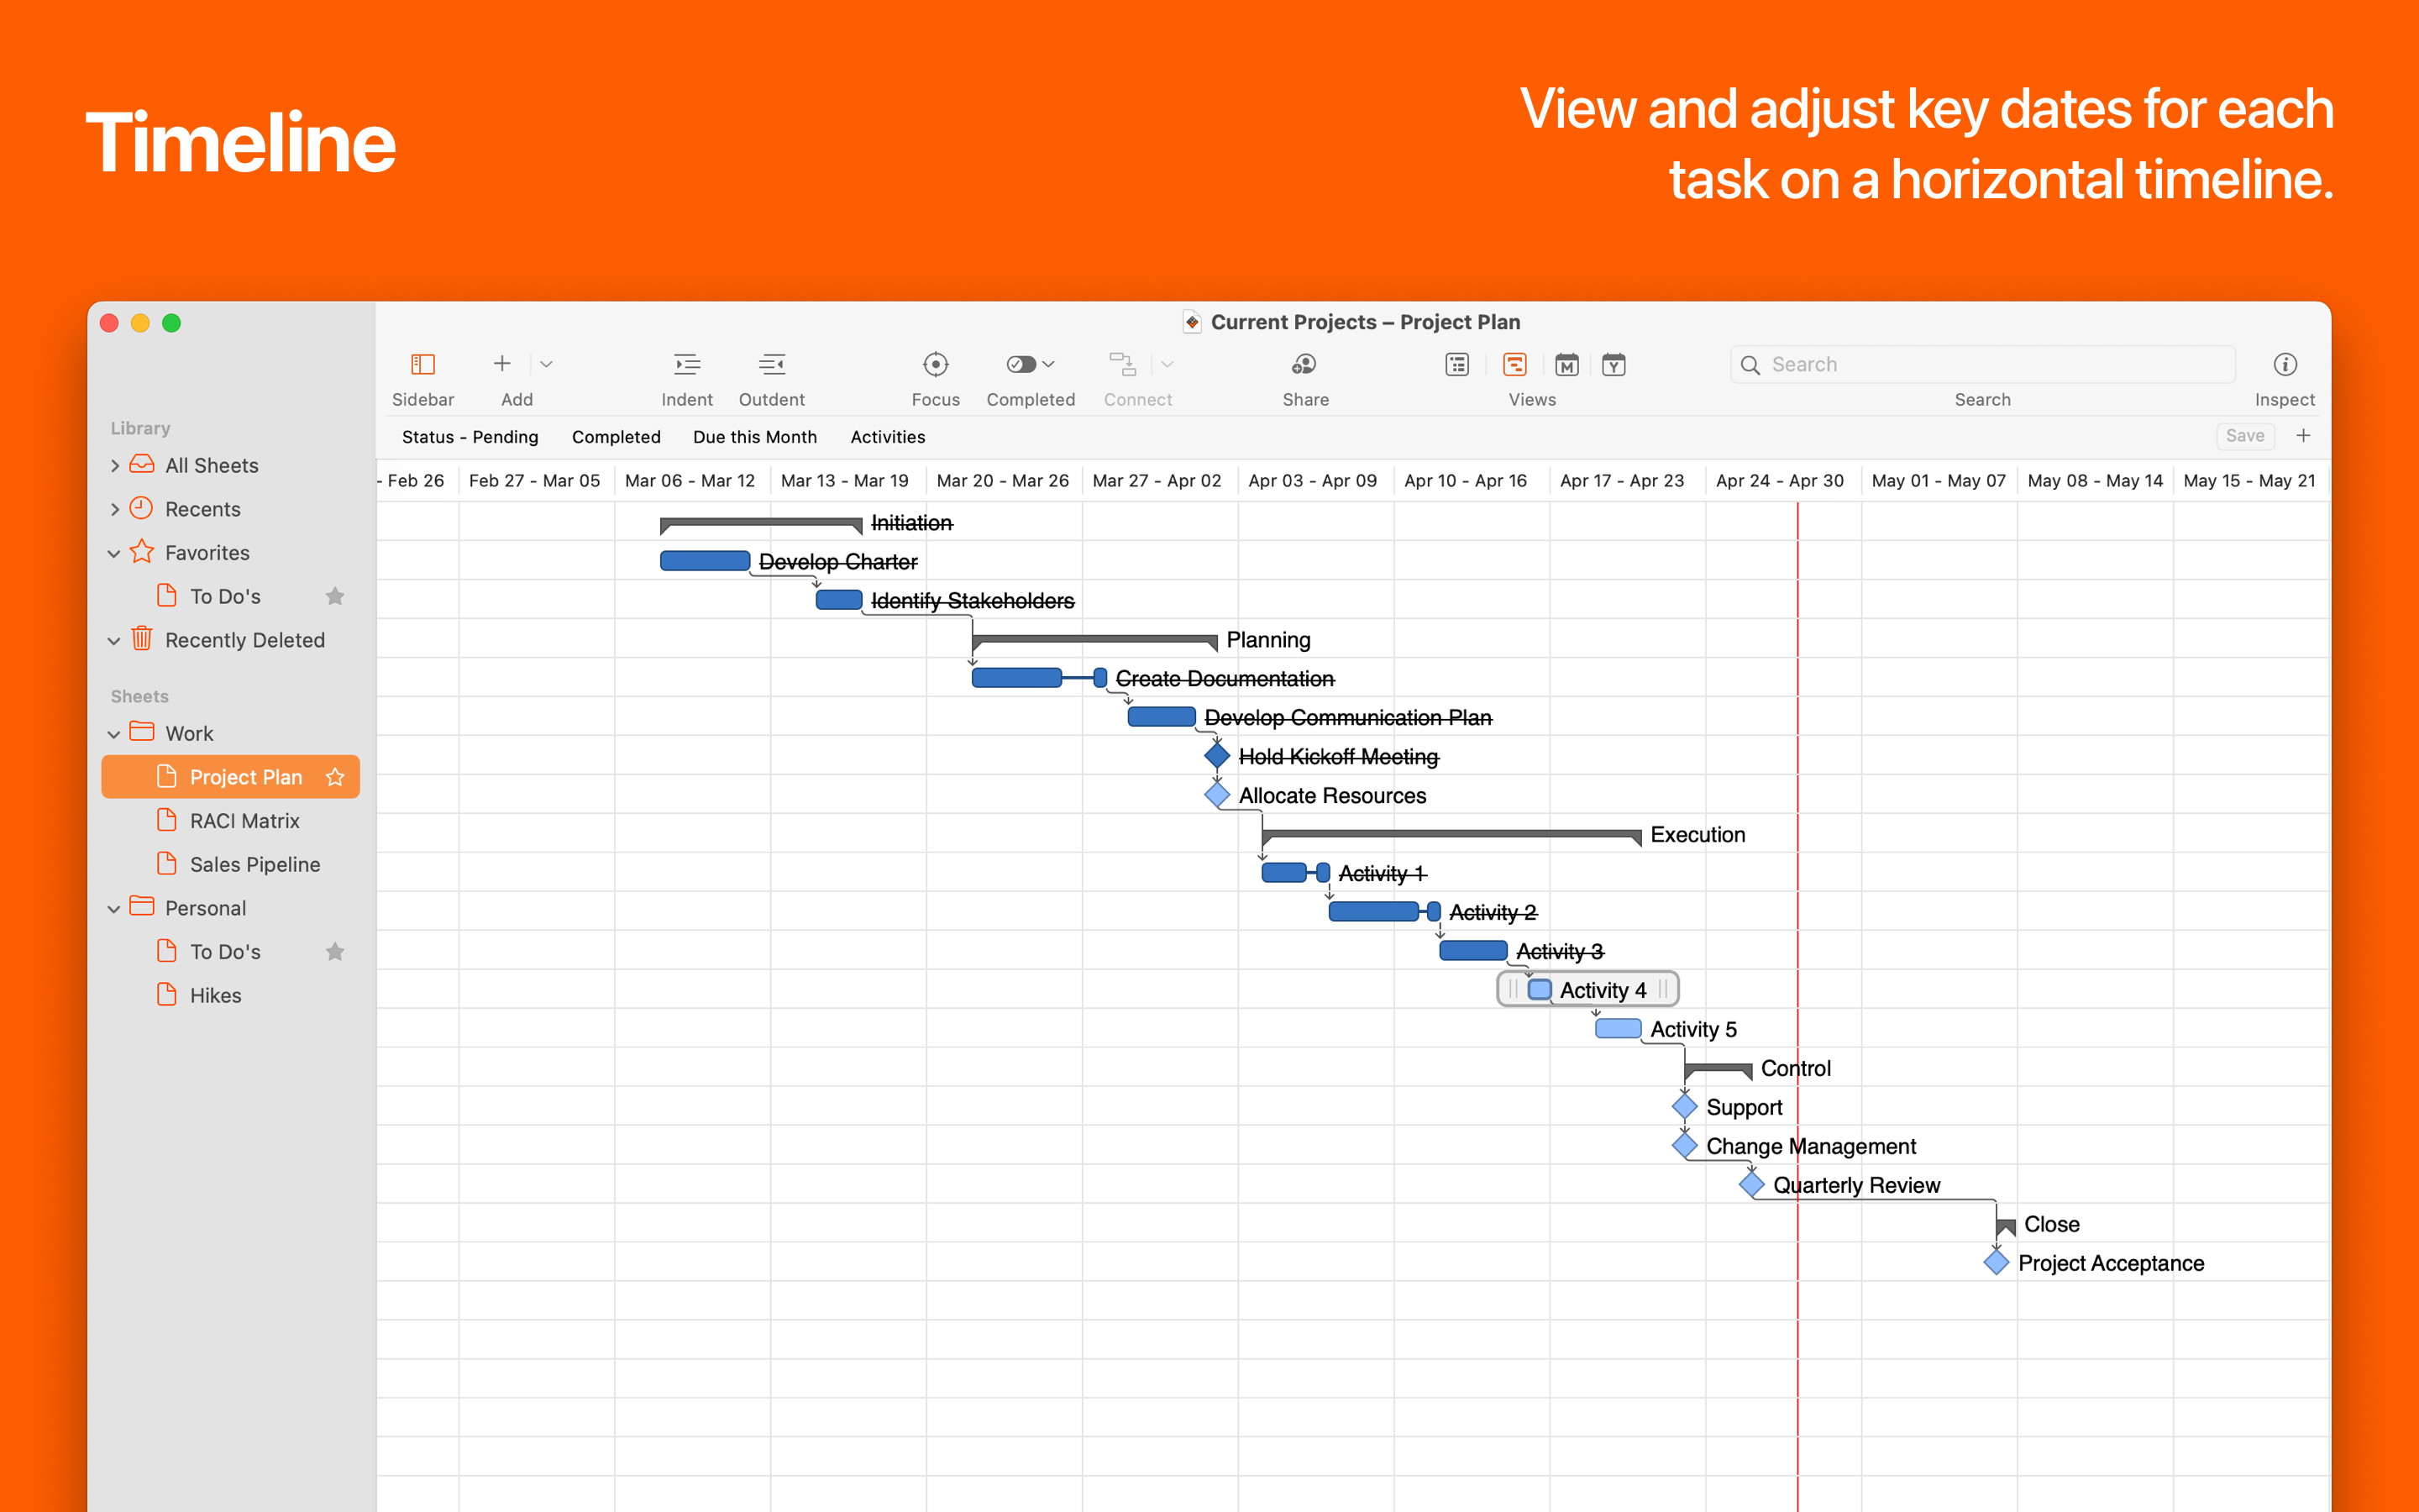Toggle the Sidebar visibility button
2419x1512 pixels.
(x=422, y=365)
